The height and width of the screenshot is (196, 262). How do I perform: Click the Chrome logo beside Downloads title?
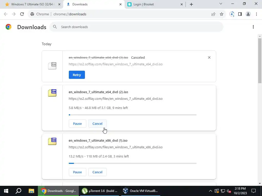click(x=8, y=27)
